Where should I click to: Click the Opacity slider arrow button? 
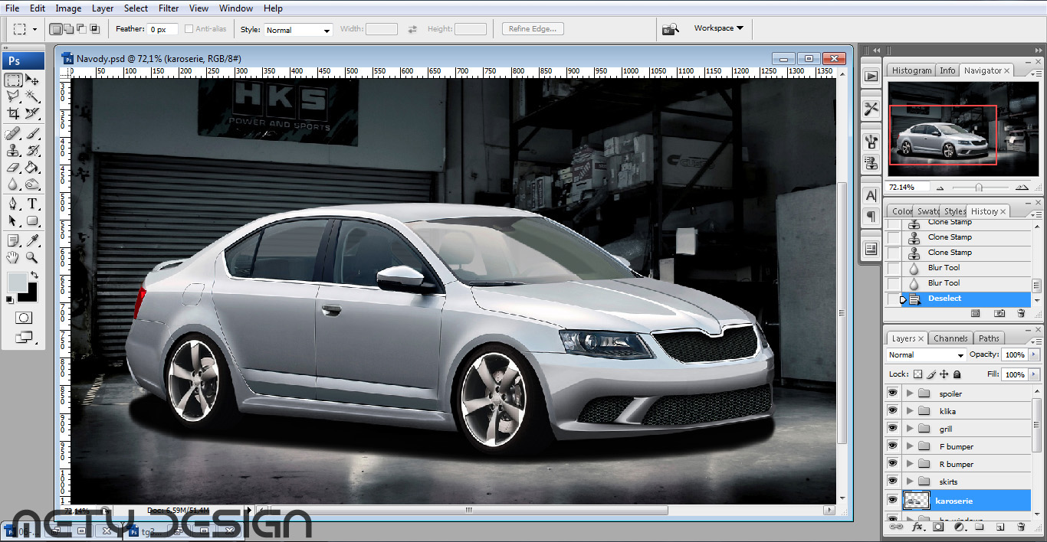pos(1034,355)
